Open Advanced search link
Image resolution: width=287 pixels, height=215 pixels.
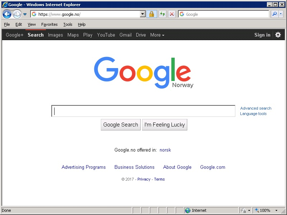tap(256, 108)
